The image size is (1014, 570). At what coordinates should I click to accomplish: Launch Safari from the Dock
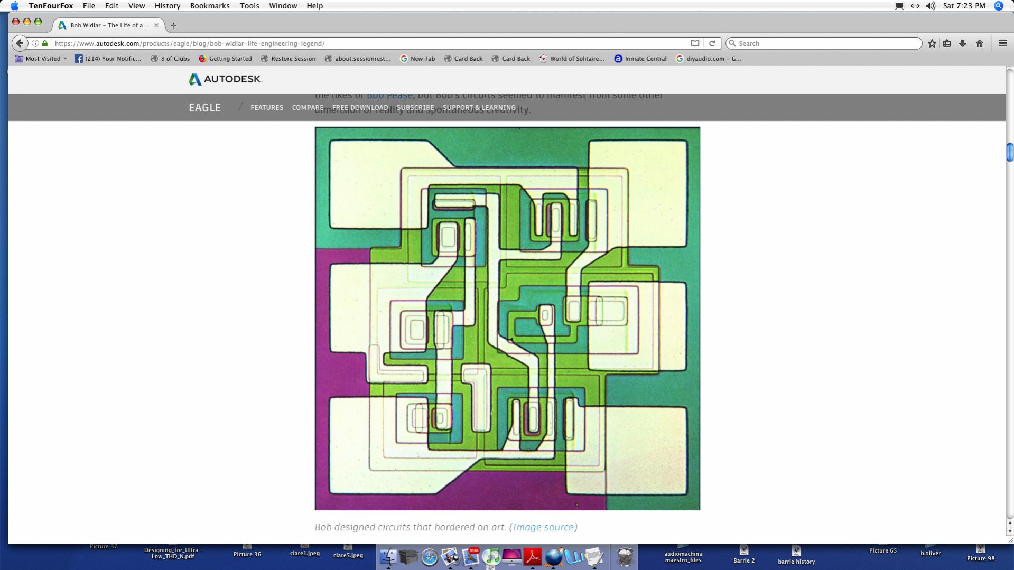pyautogui.click(x=429, y=557)
